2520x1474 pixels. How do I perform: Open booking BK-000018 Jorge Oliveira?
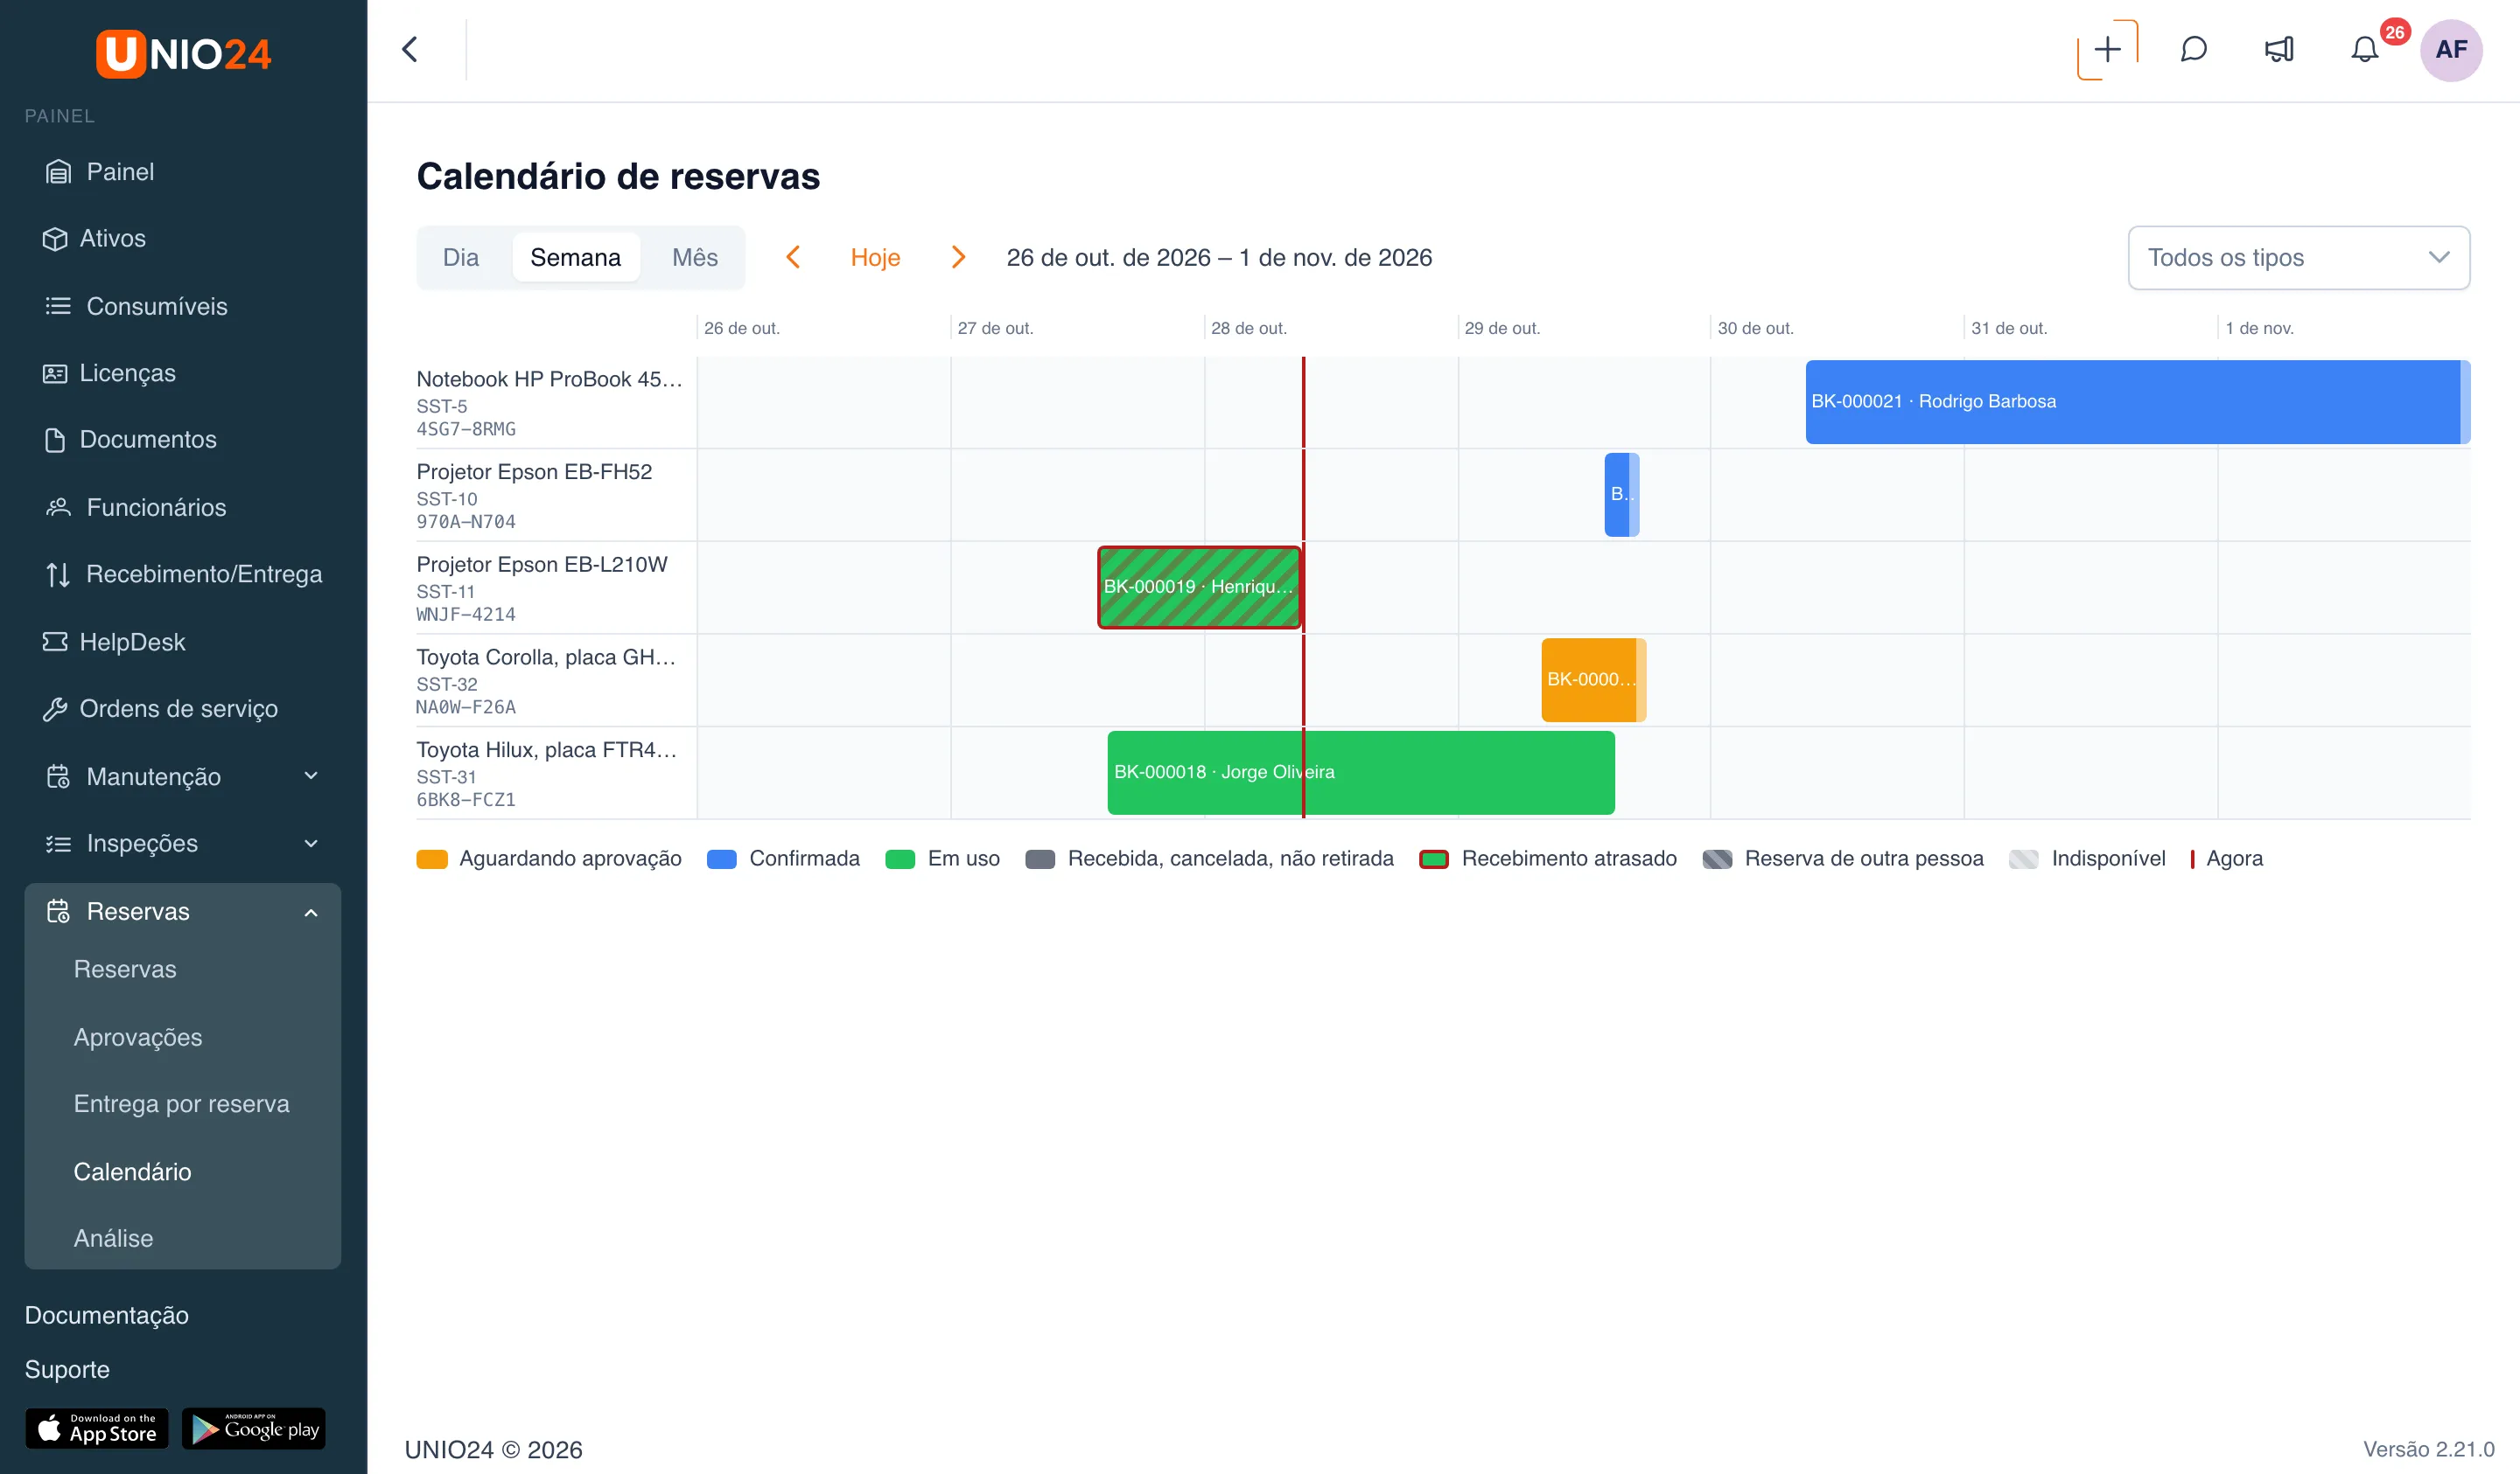(1360, 773)
